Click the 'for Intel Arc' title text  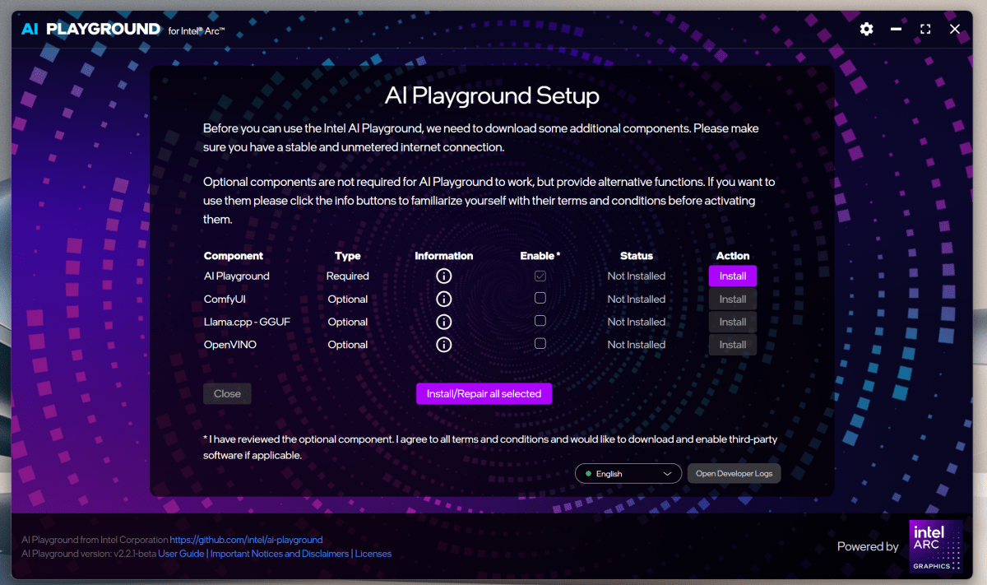click(197, 31)
